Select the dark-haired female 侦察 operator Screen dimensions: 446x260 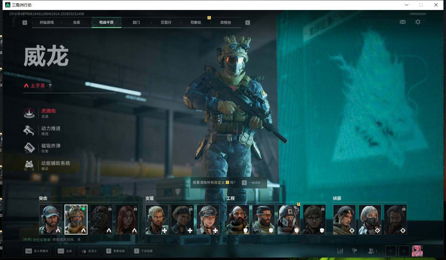[344, 219]
